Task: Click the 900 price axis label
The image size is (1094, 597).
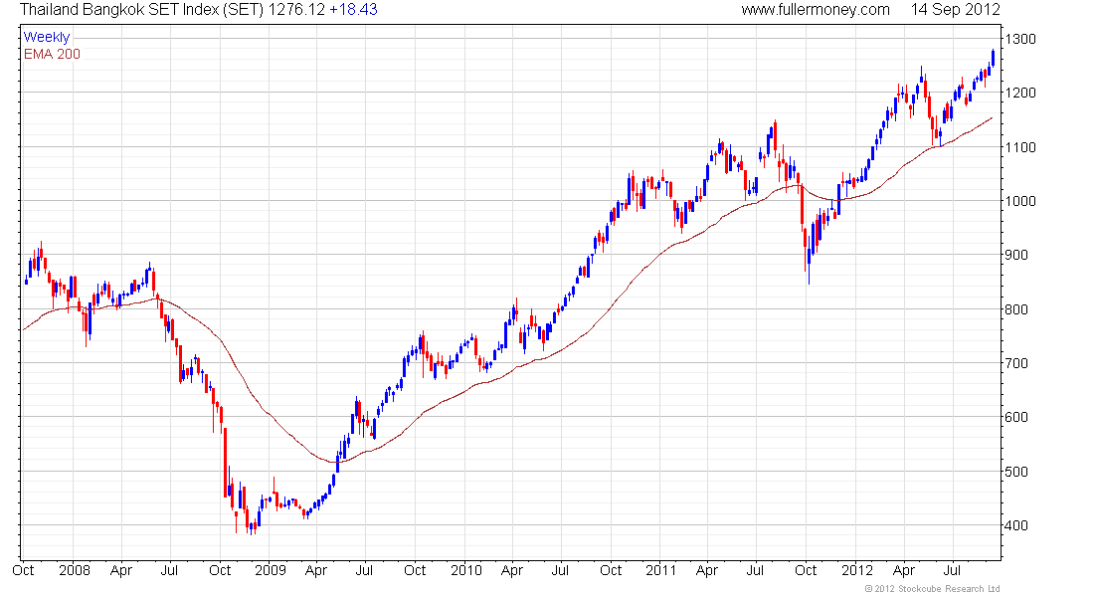Action: [1016, 255]
